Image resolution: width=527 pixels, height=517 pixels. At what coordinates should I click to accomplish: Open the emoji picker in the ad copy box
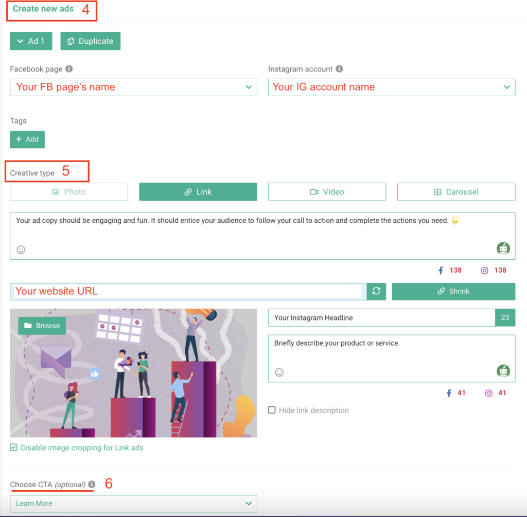click(21, 249)
